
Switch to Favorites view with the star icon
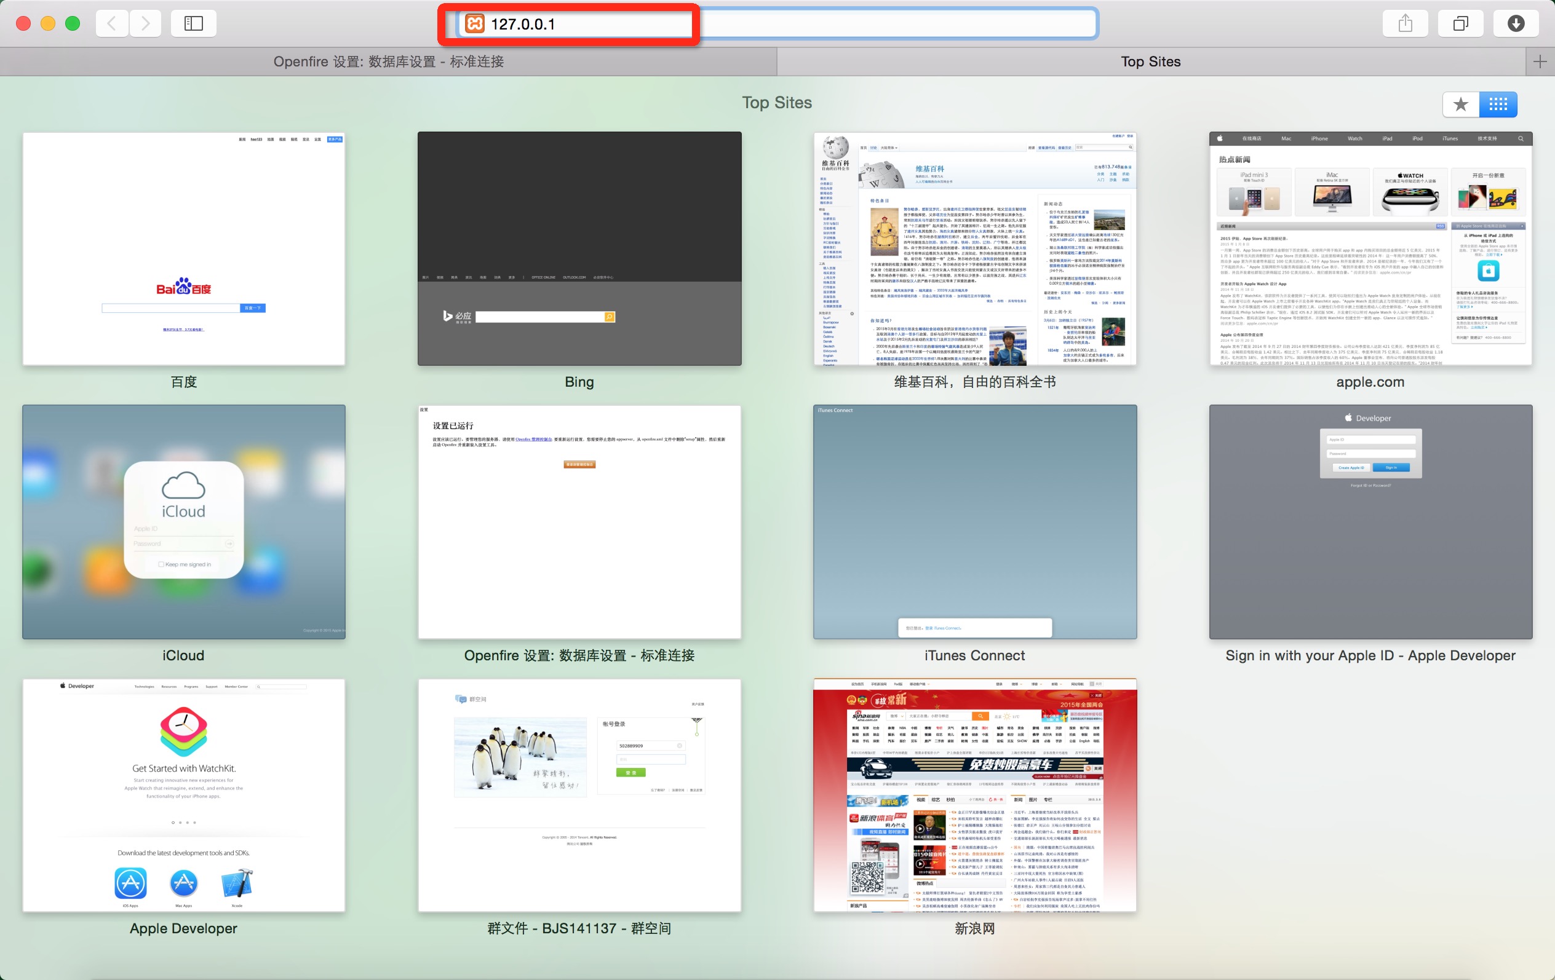1461,105
